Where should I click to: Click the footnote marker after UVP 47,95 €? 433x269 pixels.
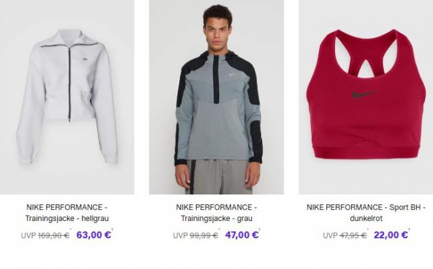click(368, 230)
